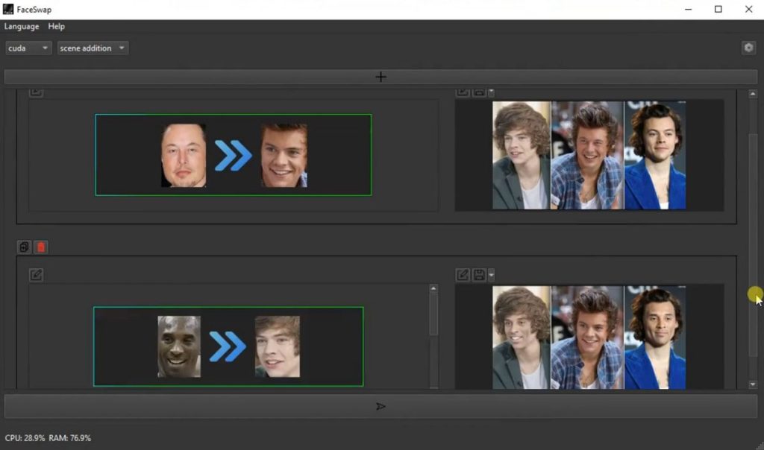The image size is (764, 450).
Task: Delete the scene with the red trash icon
Action: (41, 247)
